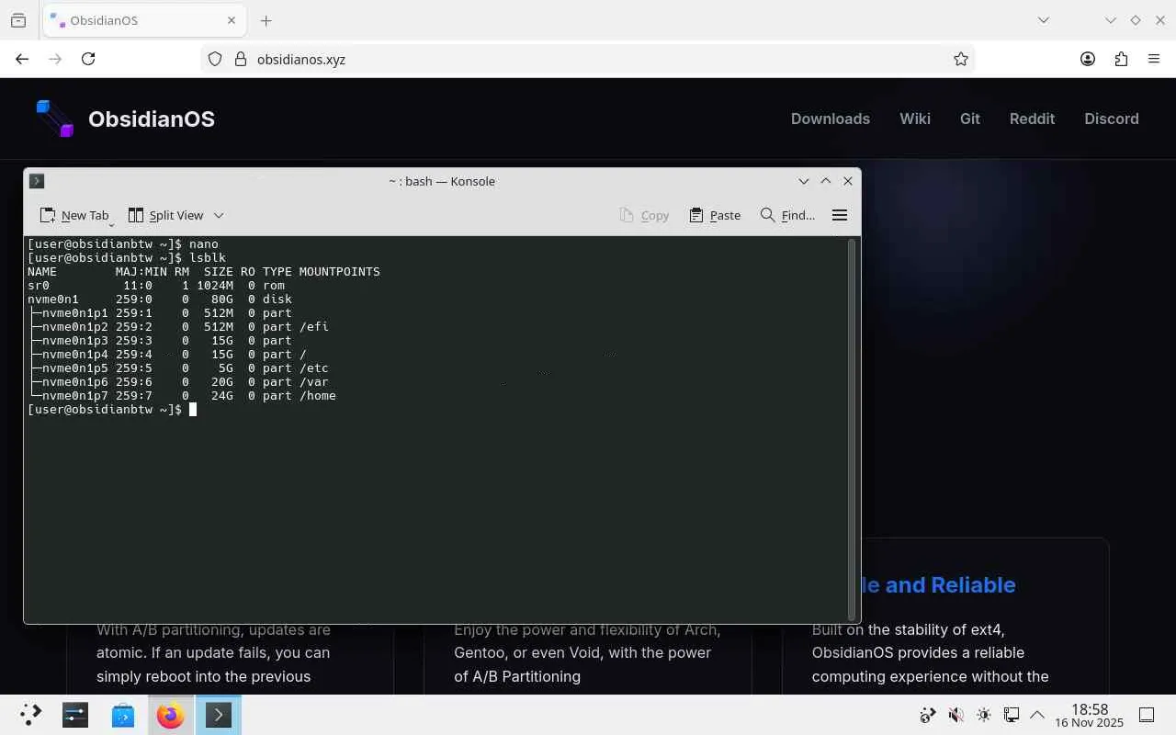This screenshot has width=1176, height=735.
Task: Click the nvme0n1 disk row
Action: 160,300
